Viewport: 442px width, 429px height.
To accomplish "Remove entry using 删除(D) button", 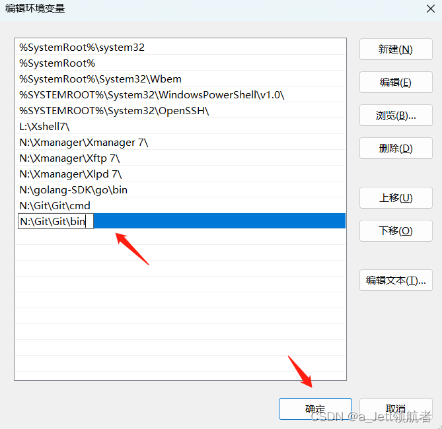I will point(396,148).
